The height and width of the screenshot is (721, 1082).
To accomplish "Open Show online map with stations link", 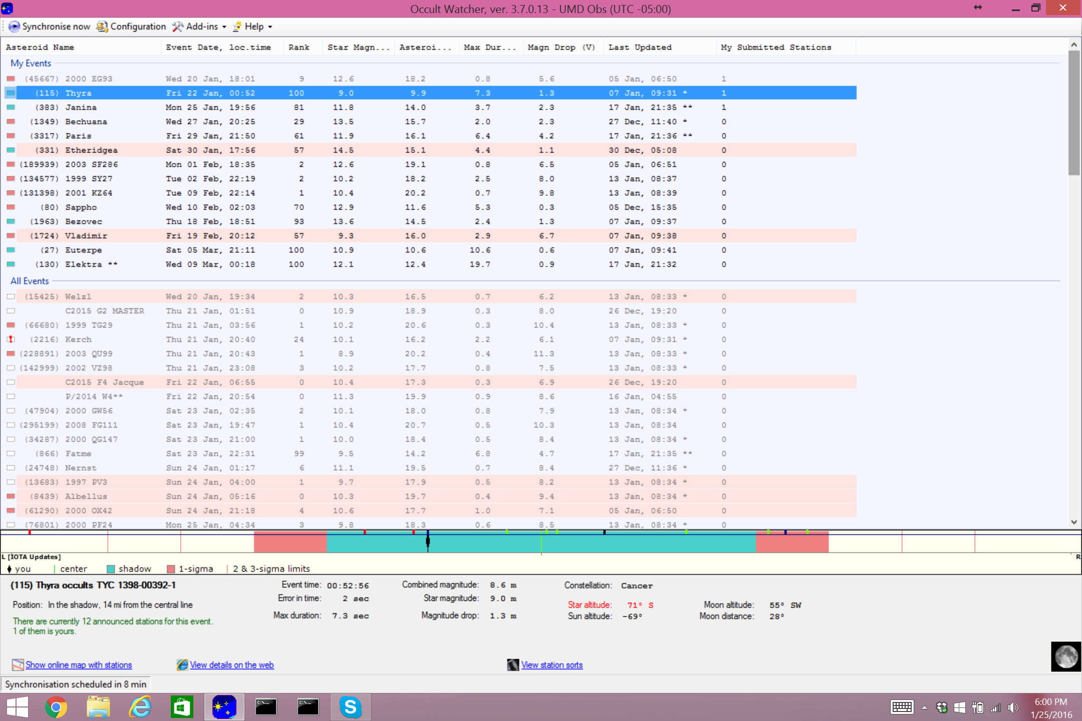I will pos(79,665).
